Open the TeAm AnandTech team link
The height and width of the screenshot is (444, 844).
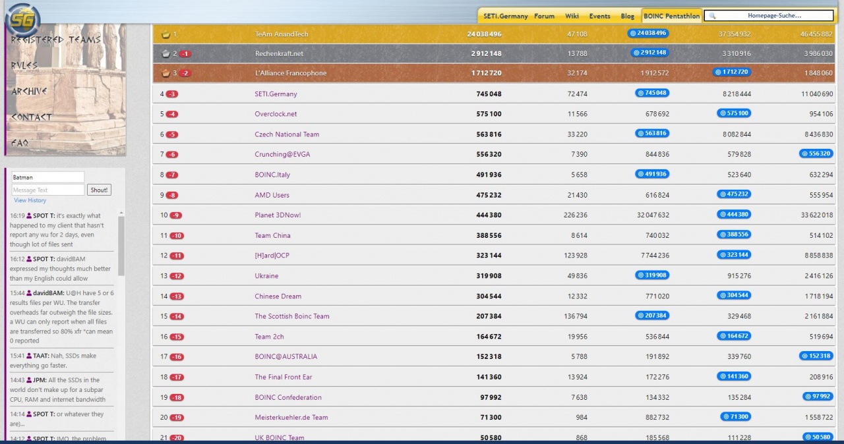point(282,34)
